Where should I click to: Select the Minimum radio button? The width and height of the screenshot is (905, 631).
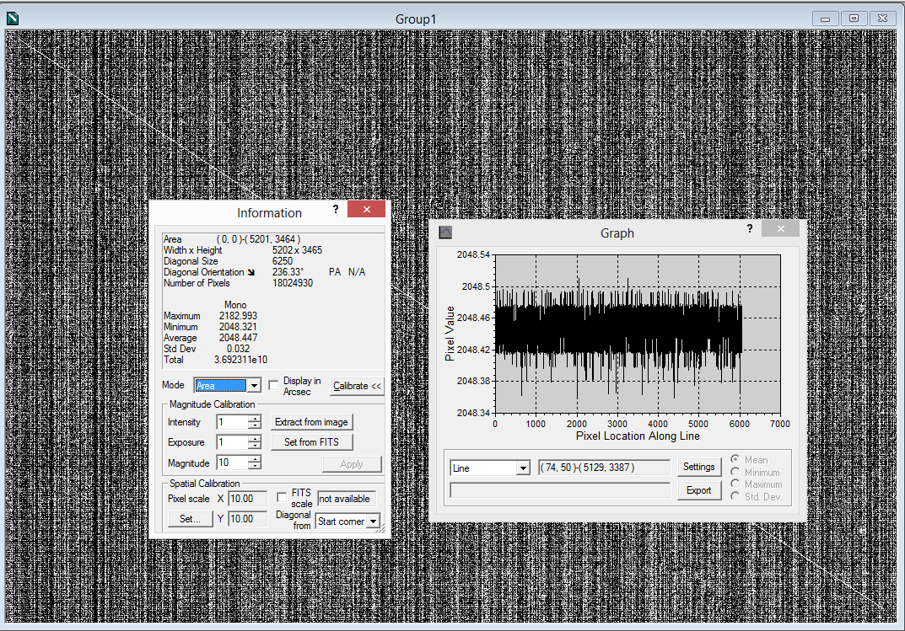point(736,473)
